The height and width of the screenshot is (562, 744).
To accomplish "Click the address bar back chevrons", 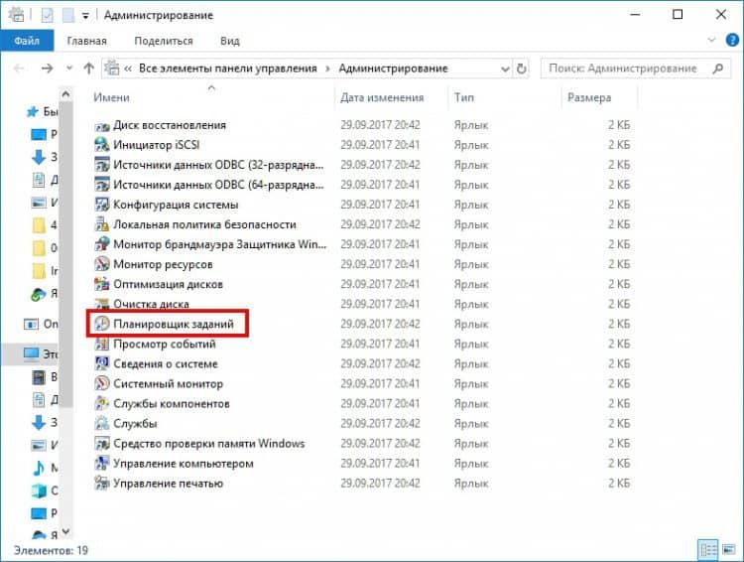I will (x=128, y=69).
